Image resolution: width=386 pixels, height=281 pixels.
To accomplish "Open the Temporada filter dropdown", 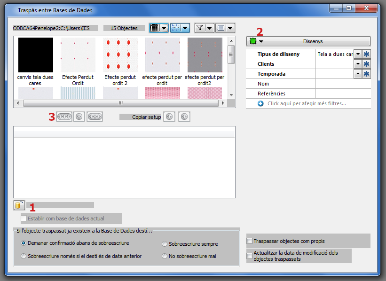I will click(358, 74).
